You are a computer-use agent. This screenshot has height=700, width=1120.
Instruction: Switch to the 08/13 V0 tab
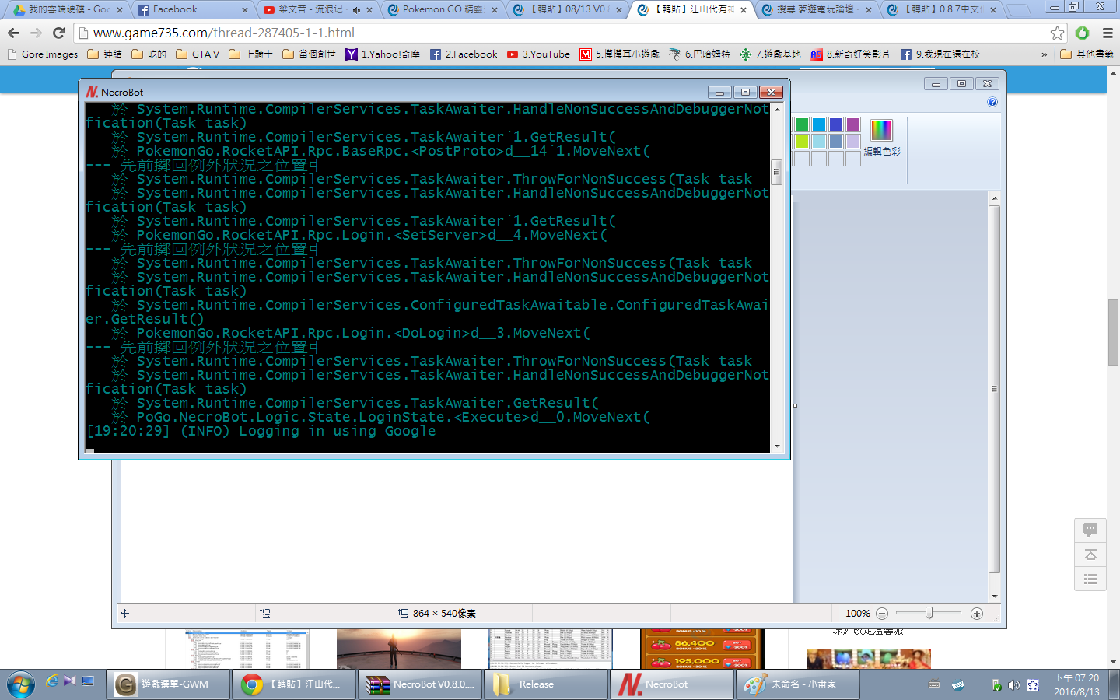tap(566, 9)
